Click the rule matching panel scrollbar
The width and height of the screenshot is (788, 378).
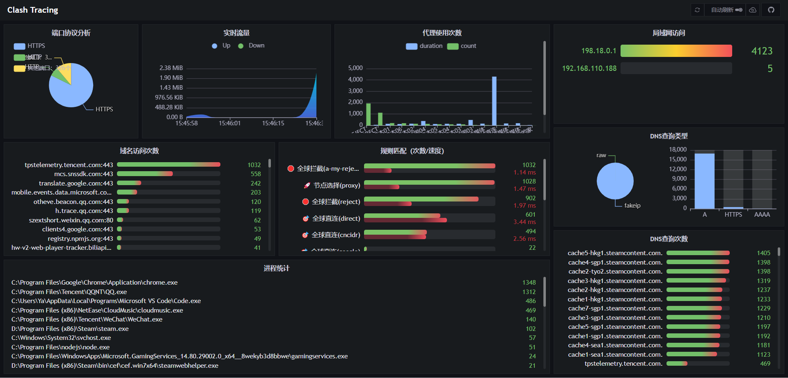pyautogui.click(x=545, y=179)
